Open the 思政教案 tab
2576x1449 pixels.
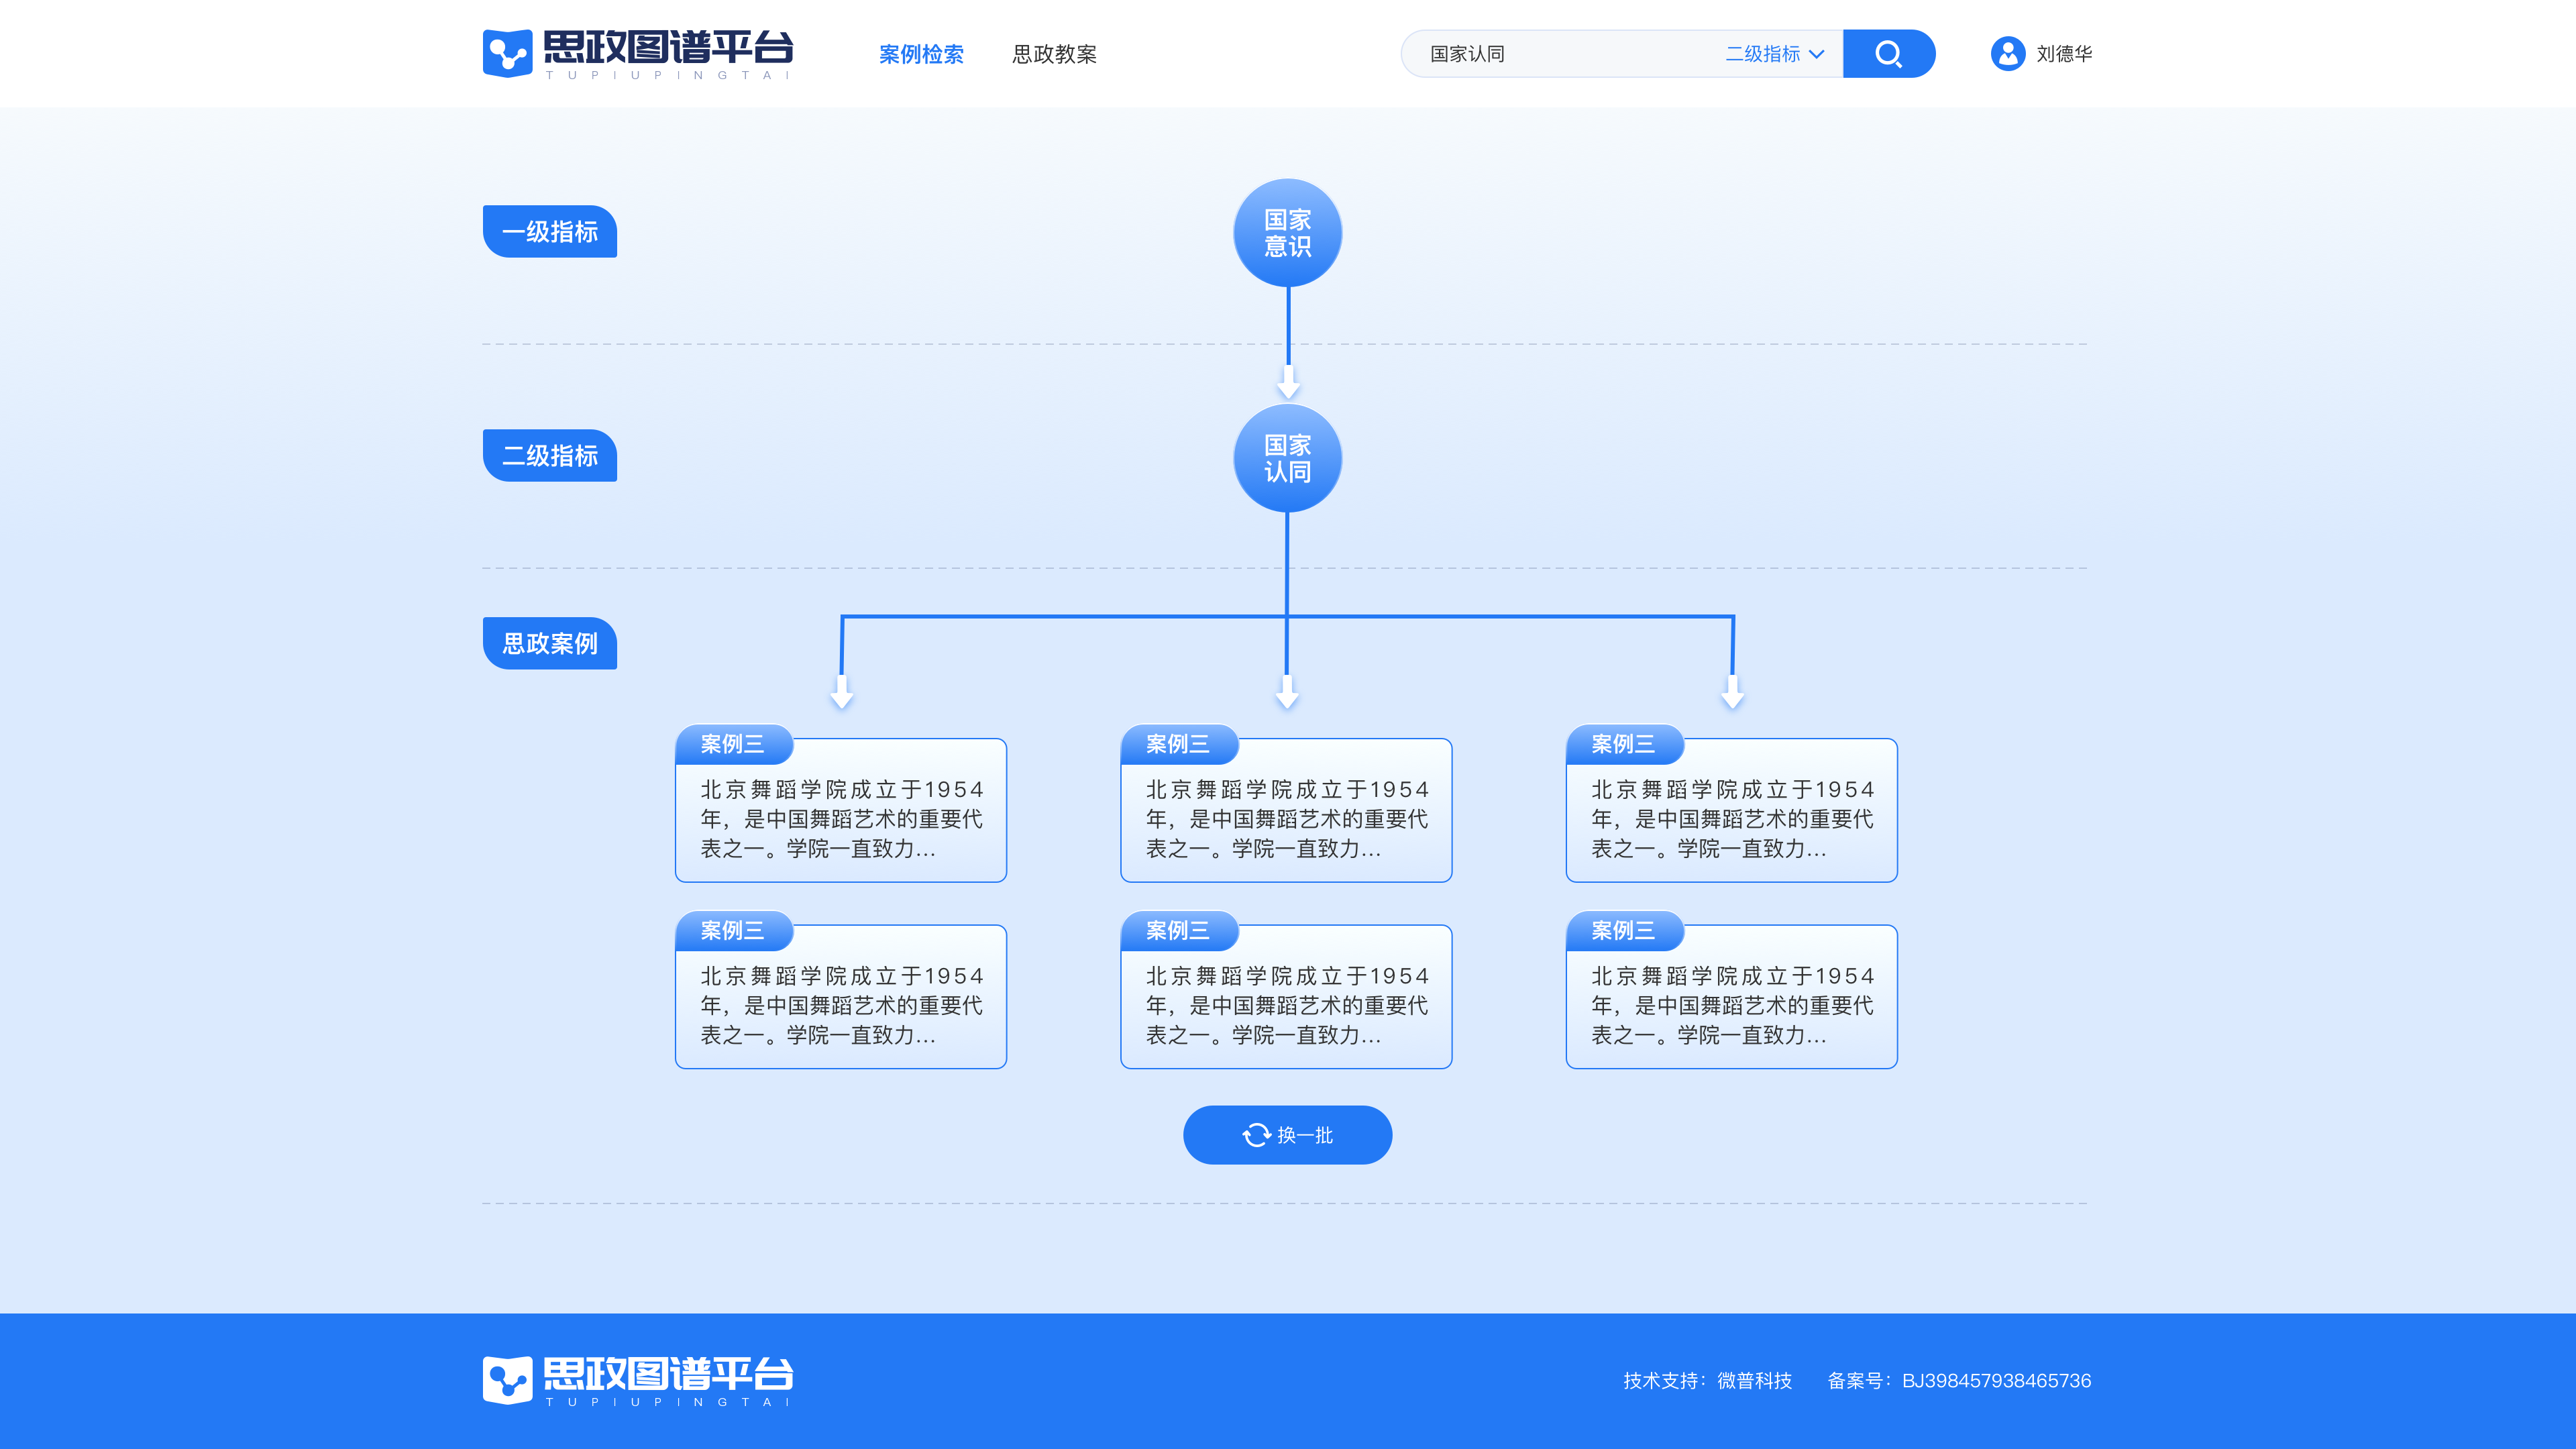click(x=1054, y=54)
